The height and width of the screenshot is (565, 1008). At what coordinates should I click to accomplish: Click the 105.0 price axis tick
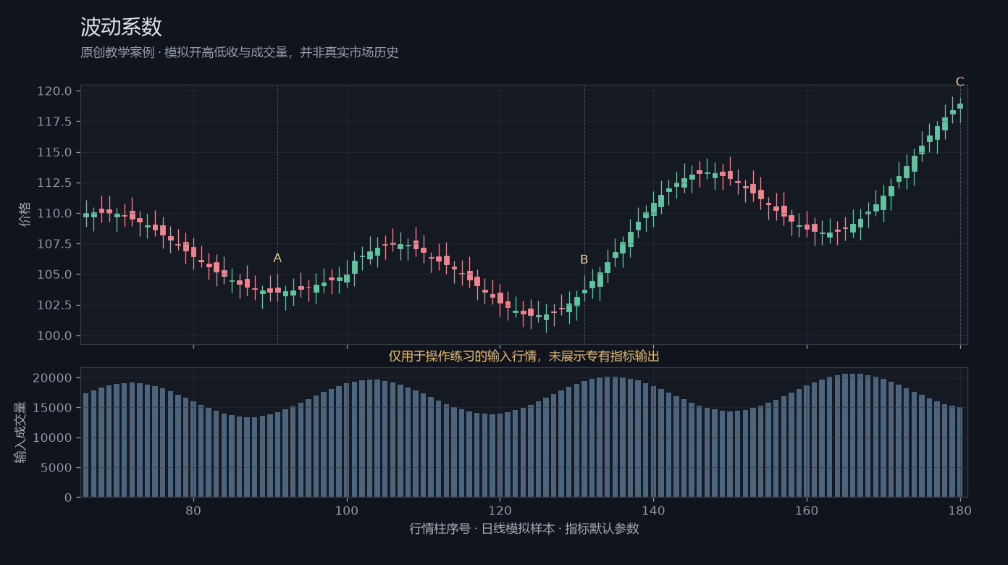pos(54,275)
